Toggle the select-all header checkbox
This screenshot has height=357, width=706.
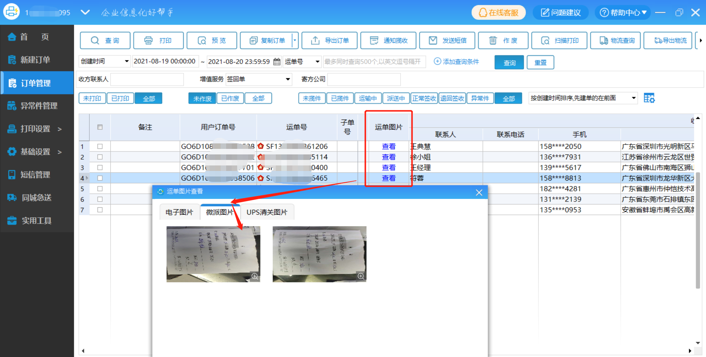point(100,127)
